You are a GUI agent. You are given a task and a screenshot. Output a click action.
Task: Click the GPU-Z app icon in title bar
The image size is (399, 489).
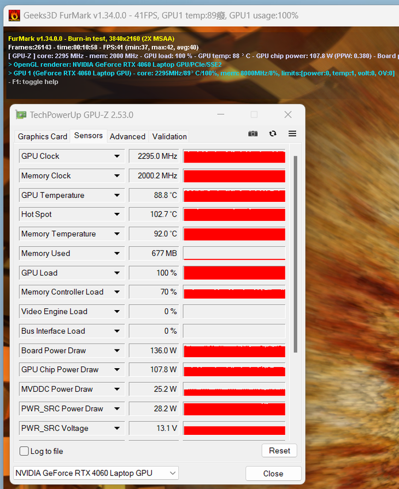(21, 115)
